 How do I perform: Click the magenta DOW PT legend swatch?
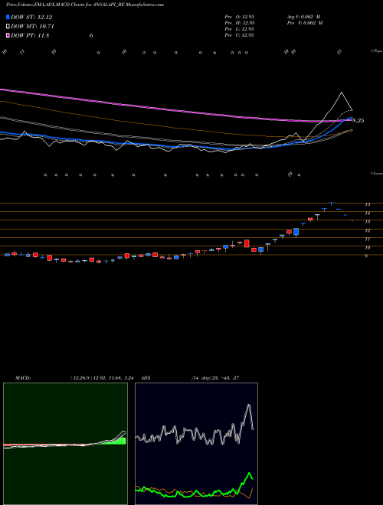[8, 35]
